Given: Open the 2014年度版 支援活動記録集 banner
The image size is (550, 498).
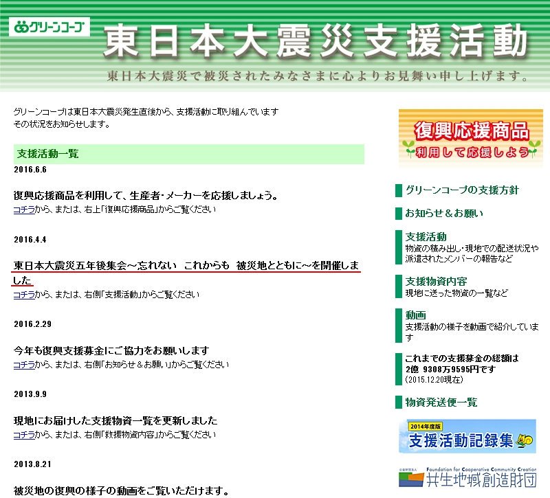Looking at the screenshot, I should tap(467, 436).
